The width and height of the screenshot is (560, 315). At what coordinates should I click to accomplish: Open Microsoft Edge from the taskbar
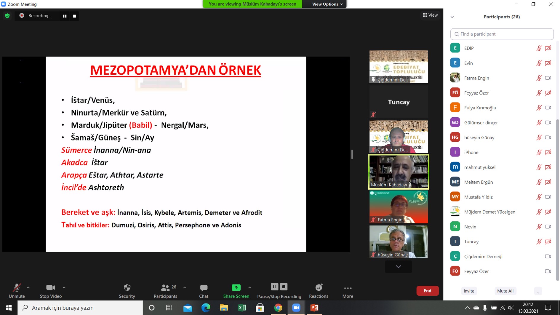point(206,308)
